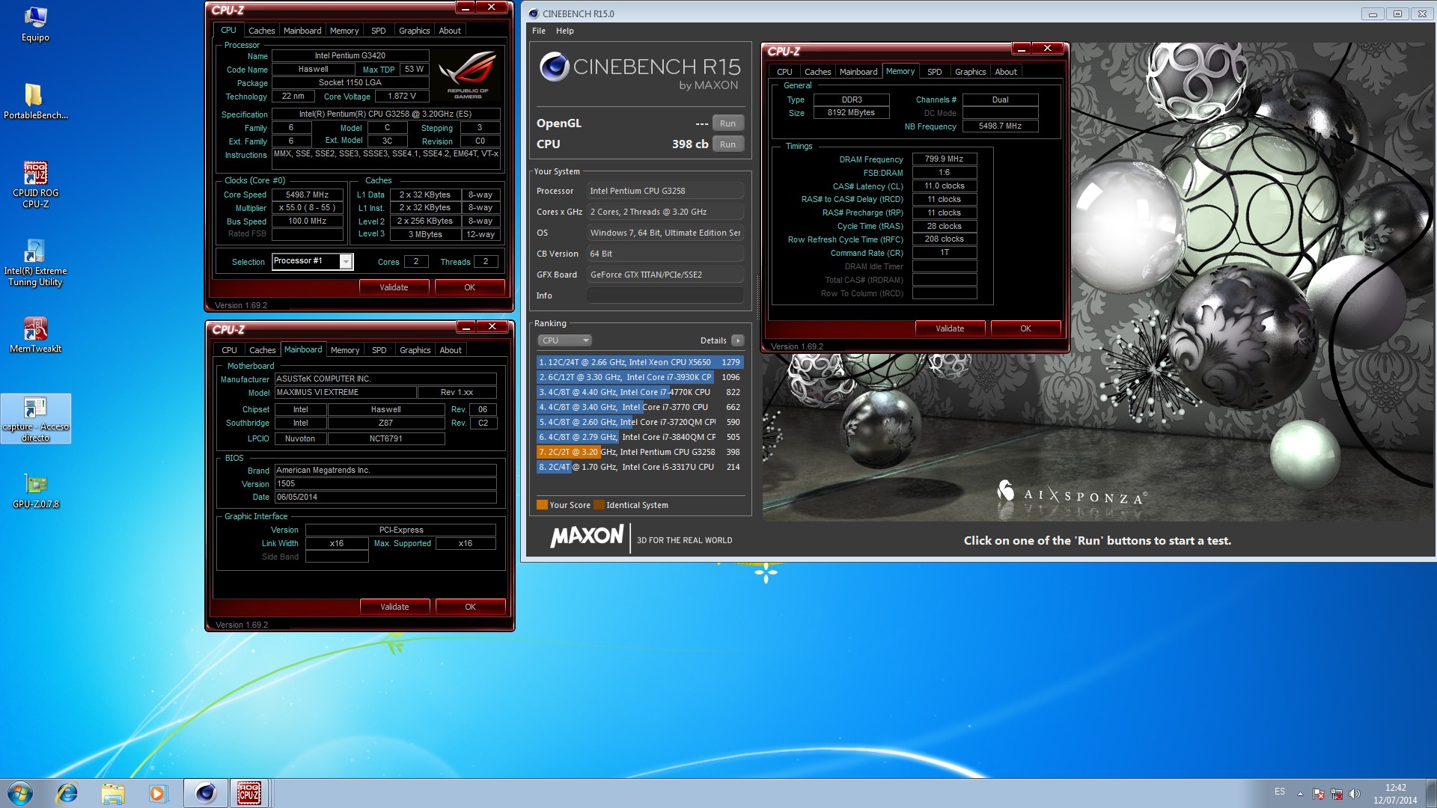Select Memory tab in bottom-left CPU-Z window
The width and height of the screenshot is (1437, 808).
pos(345,350)
